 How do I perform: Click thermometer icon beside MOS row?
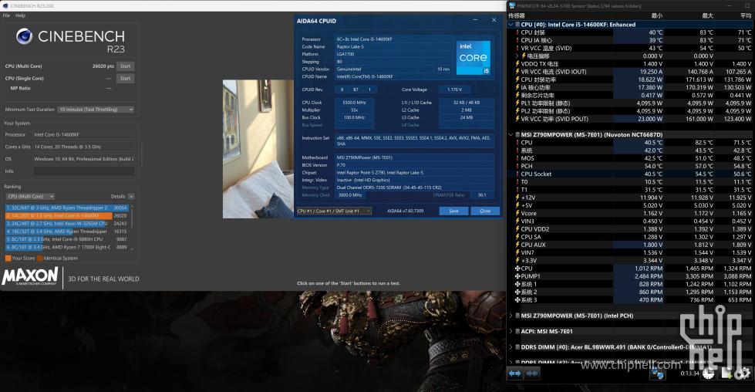coord(517,158)
